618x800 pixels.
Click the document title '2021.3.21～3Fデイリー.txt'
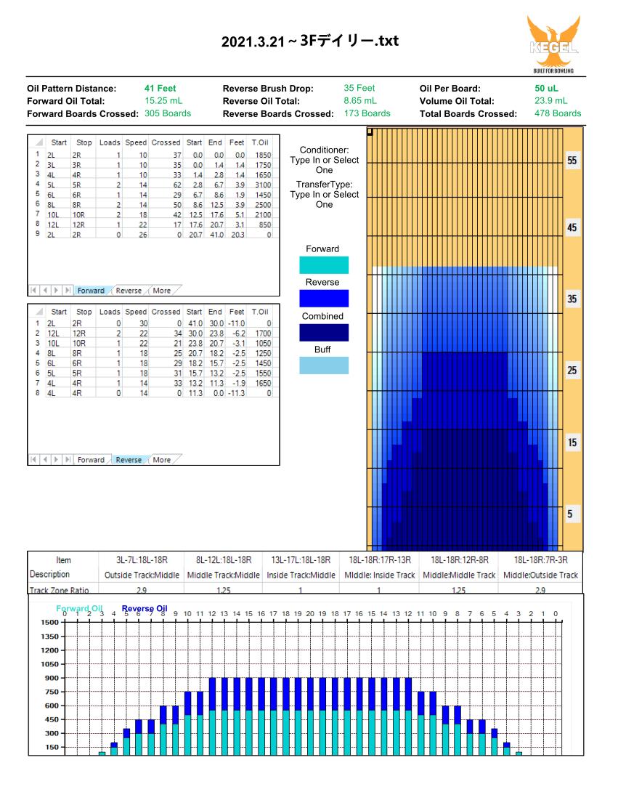(x=310, y=41)
